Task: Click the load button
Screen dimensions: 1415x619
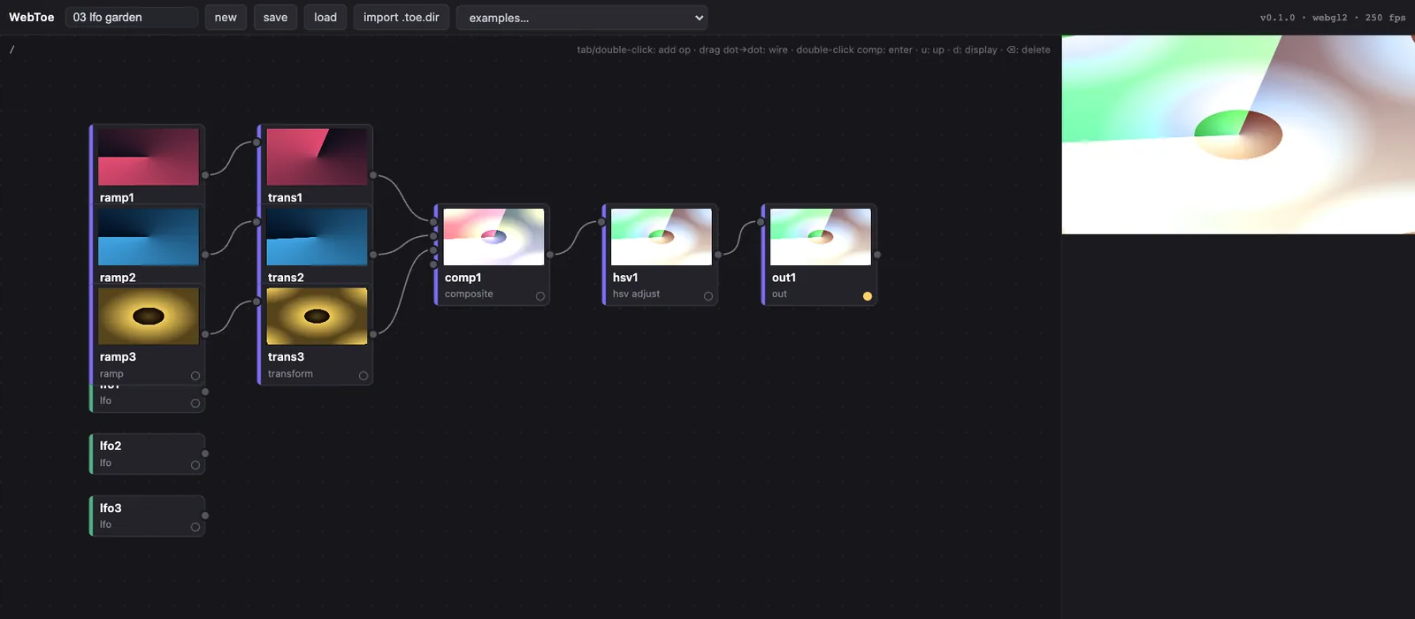Action: (325, 17)
